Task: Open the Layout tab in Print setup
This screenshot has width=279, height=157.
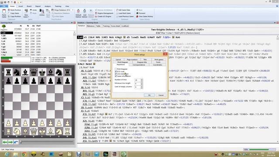Action: [x=118, y=60]
